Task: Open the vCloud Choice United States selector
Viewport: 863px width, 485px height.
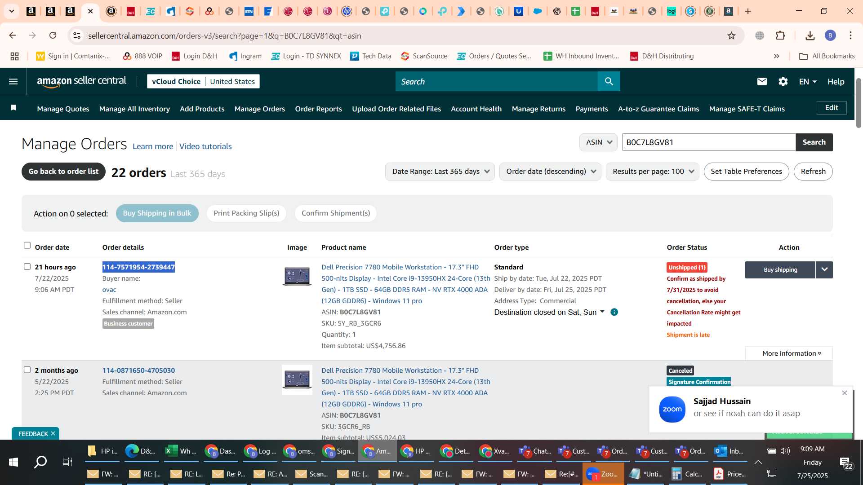Action: pos(203,81)
